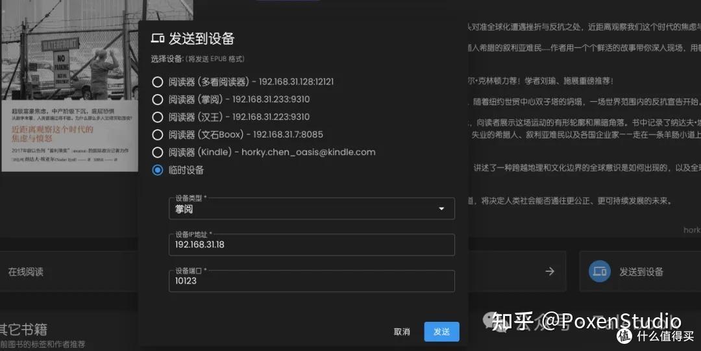Click the 192.168.31.7:8085 Boox address text
The image size is (701, 351).
point(288,134)
